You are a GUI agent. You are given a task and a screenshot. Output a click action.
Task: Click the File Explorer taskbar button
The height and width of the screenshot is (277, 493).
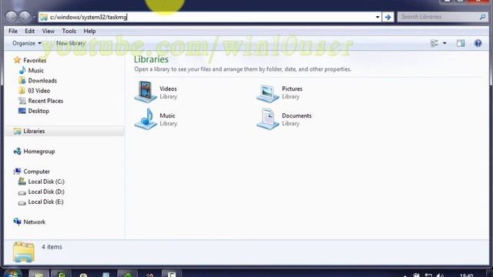click(x=39, y=274)
